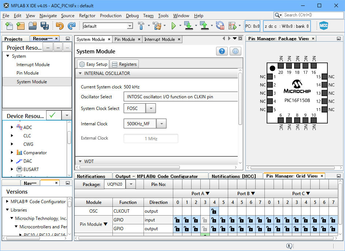
Task: Click the green checkmark in Device Resources
Action: coord(53,115)
